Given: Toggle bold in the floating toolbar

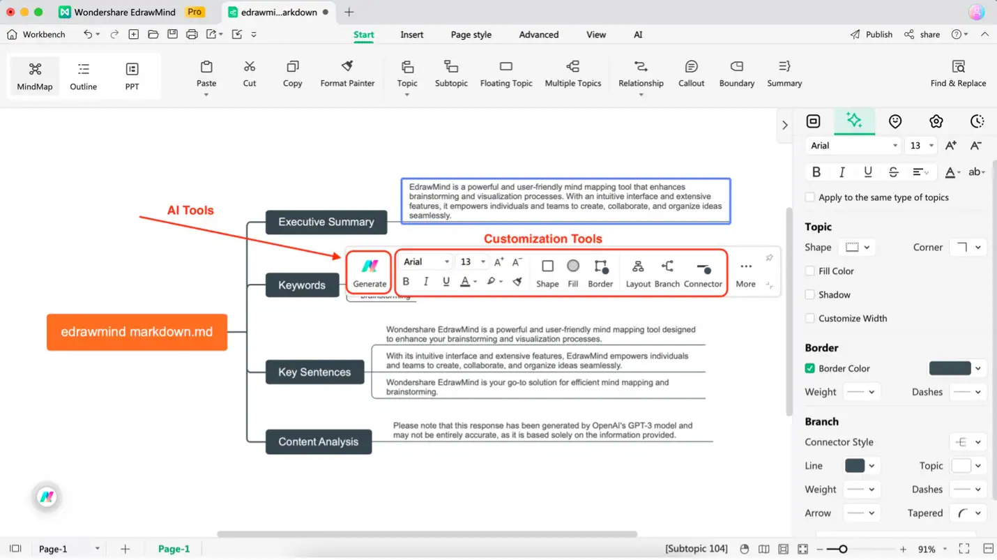Looking at the screenshot, I should [406, 282].
